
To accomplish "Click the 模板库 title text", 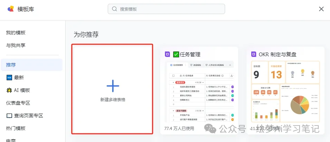I will pos(26,9).
